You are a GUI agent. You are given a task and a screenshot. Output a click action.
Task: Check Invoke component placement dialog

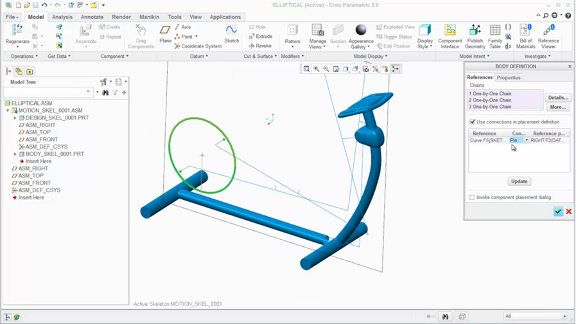click(472, 197)
